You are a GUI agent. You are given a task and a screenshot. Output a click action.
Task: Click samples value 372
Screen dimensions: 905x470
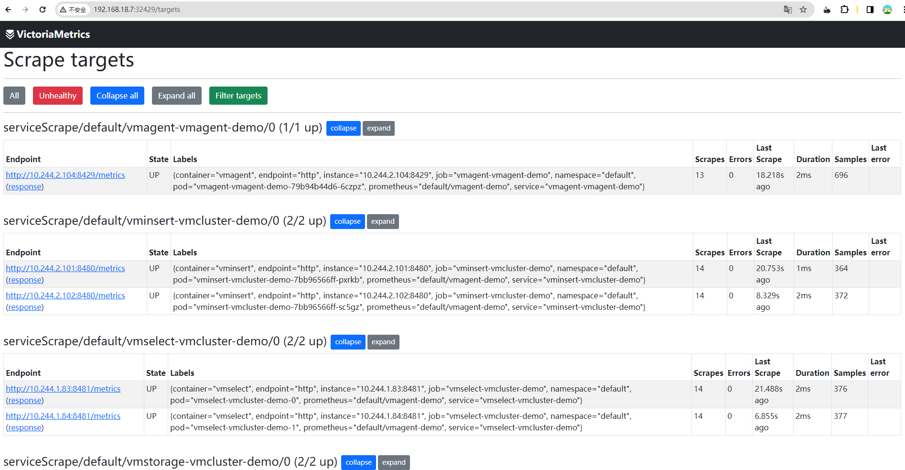(x=841, y=295)
